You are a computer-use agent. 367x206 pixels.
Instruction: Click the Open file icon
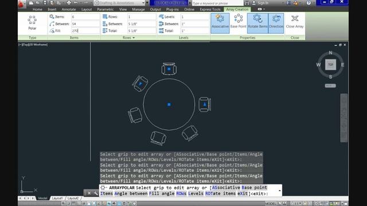[x=38, y=3]
